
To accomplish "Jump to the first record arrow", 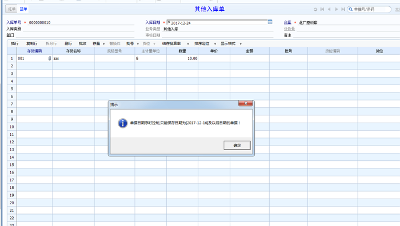I will (x=322, y=9).
